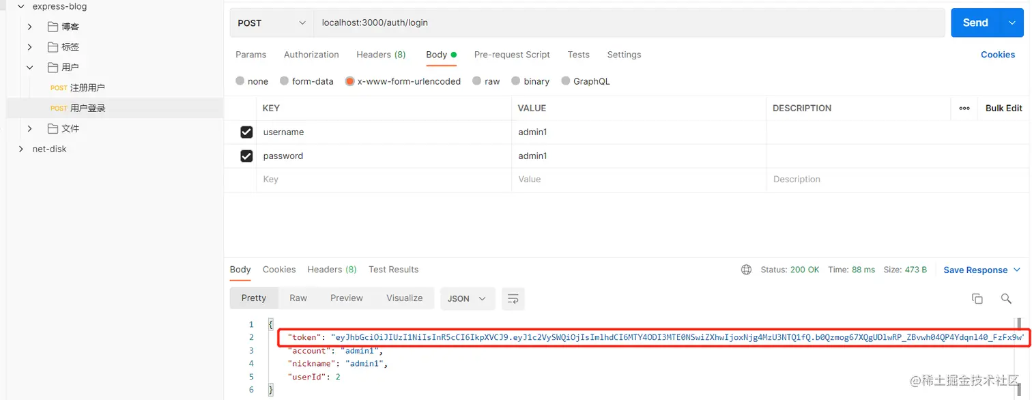Collapse the 用户 folder chevron
Image resolution: width=1032 pixels, height=400 pixels.
pyautogui.click(x=30, y=68)
